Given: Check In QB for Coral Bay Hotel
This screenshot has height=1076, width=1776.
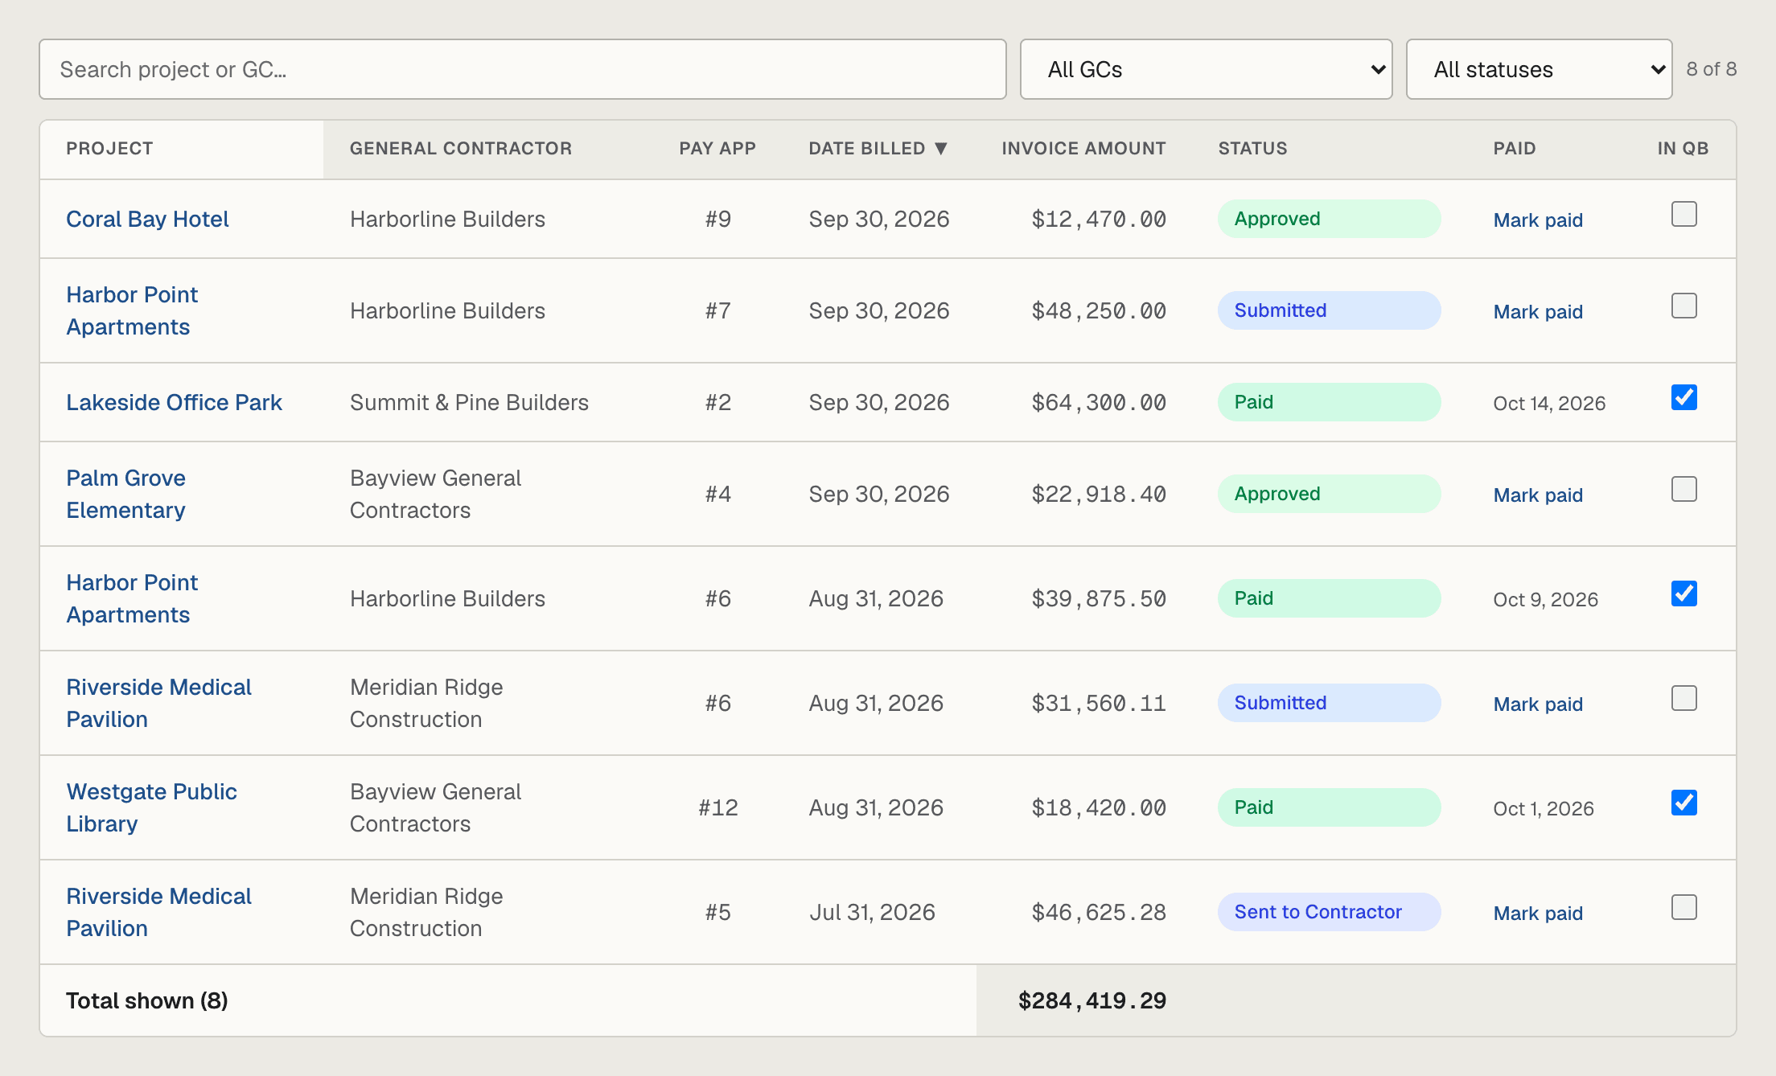Looking at the screenshot, I should [x=1683, y=214].
